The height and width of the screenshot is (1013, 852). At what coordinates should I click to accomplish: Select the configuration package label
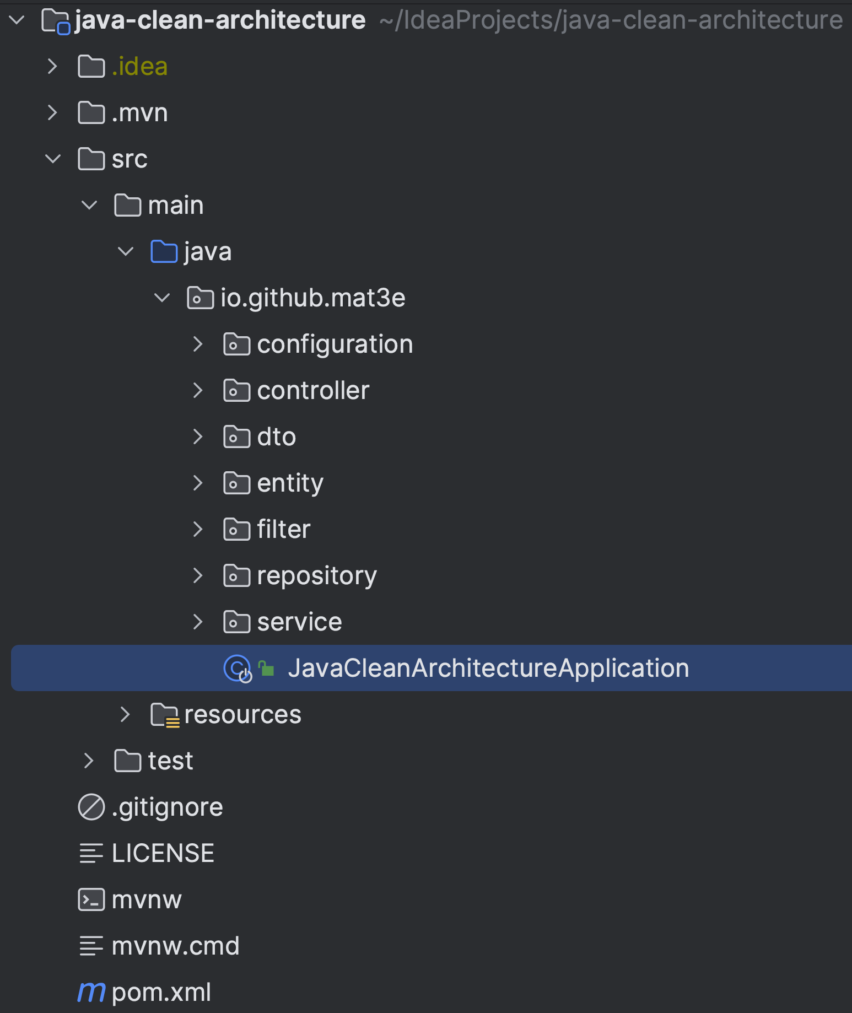(x=335, y=344)
